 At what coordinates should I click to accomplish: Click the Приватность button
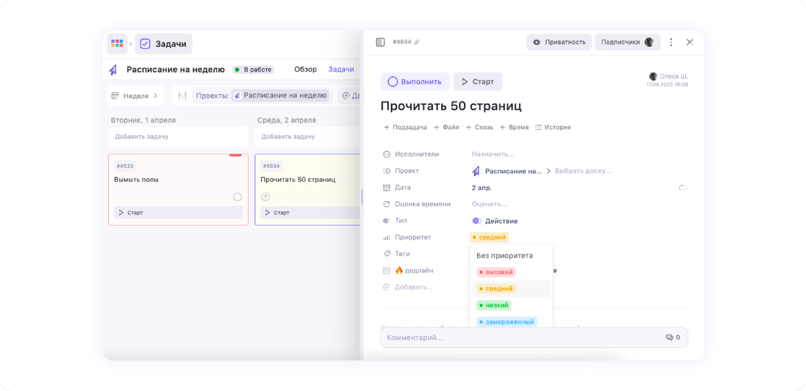pyautogui.click(x=558, y=42)
